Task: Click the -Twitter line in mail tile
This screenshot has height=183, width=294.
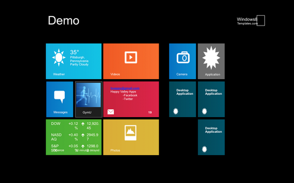Action: click(x=128, y=99)
